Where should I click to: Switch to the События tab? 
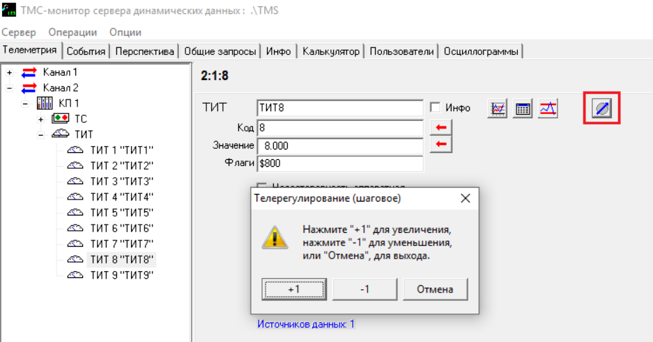(86, 51)
